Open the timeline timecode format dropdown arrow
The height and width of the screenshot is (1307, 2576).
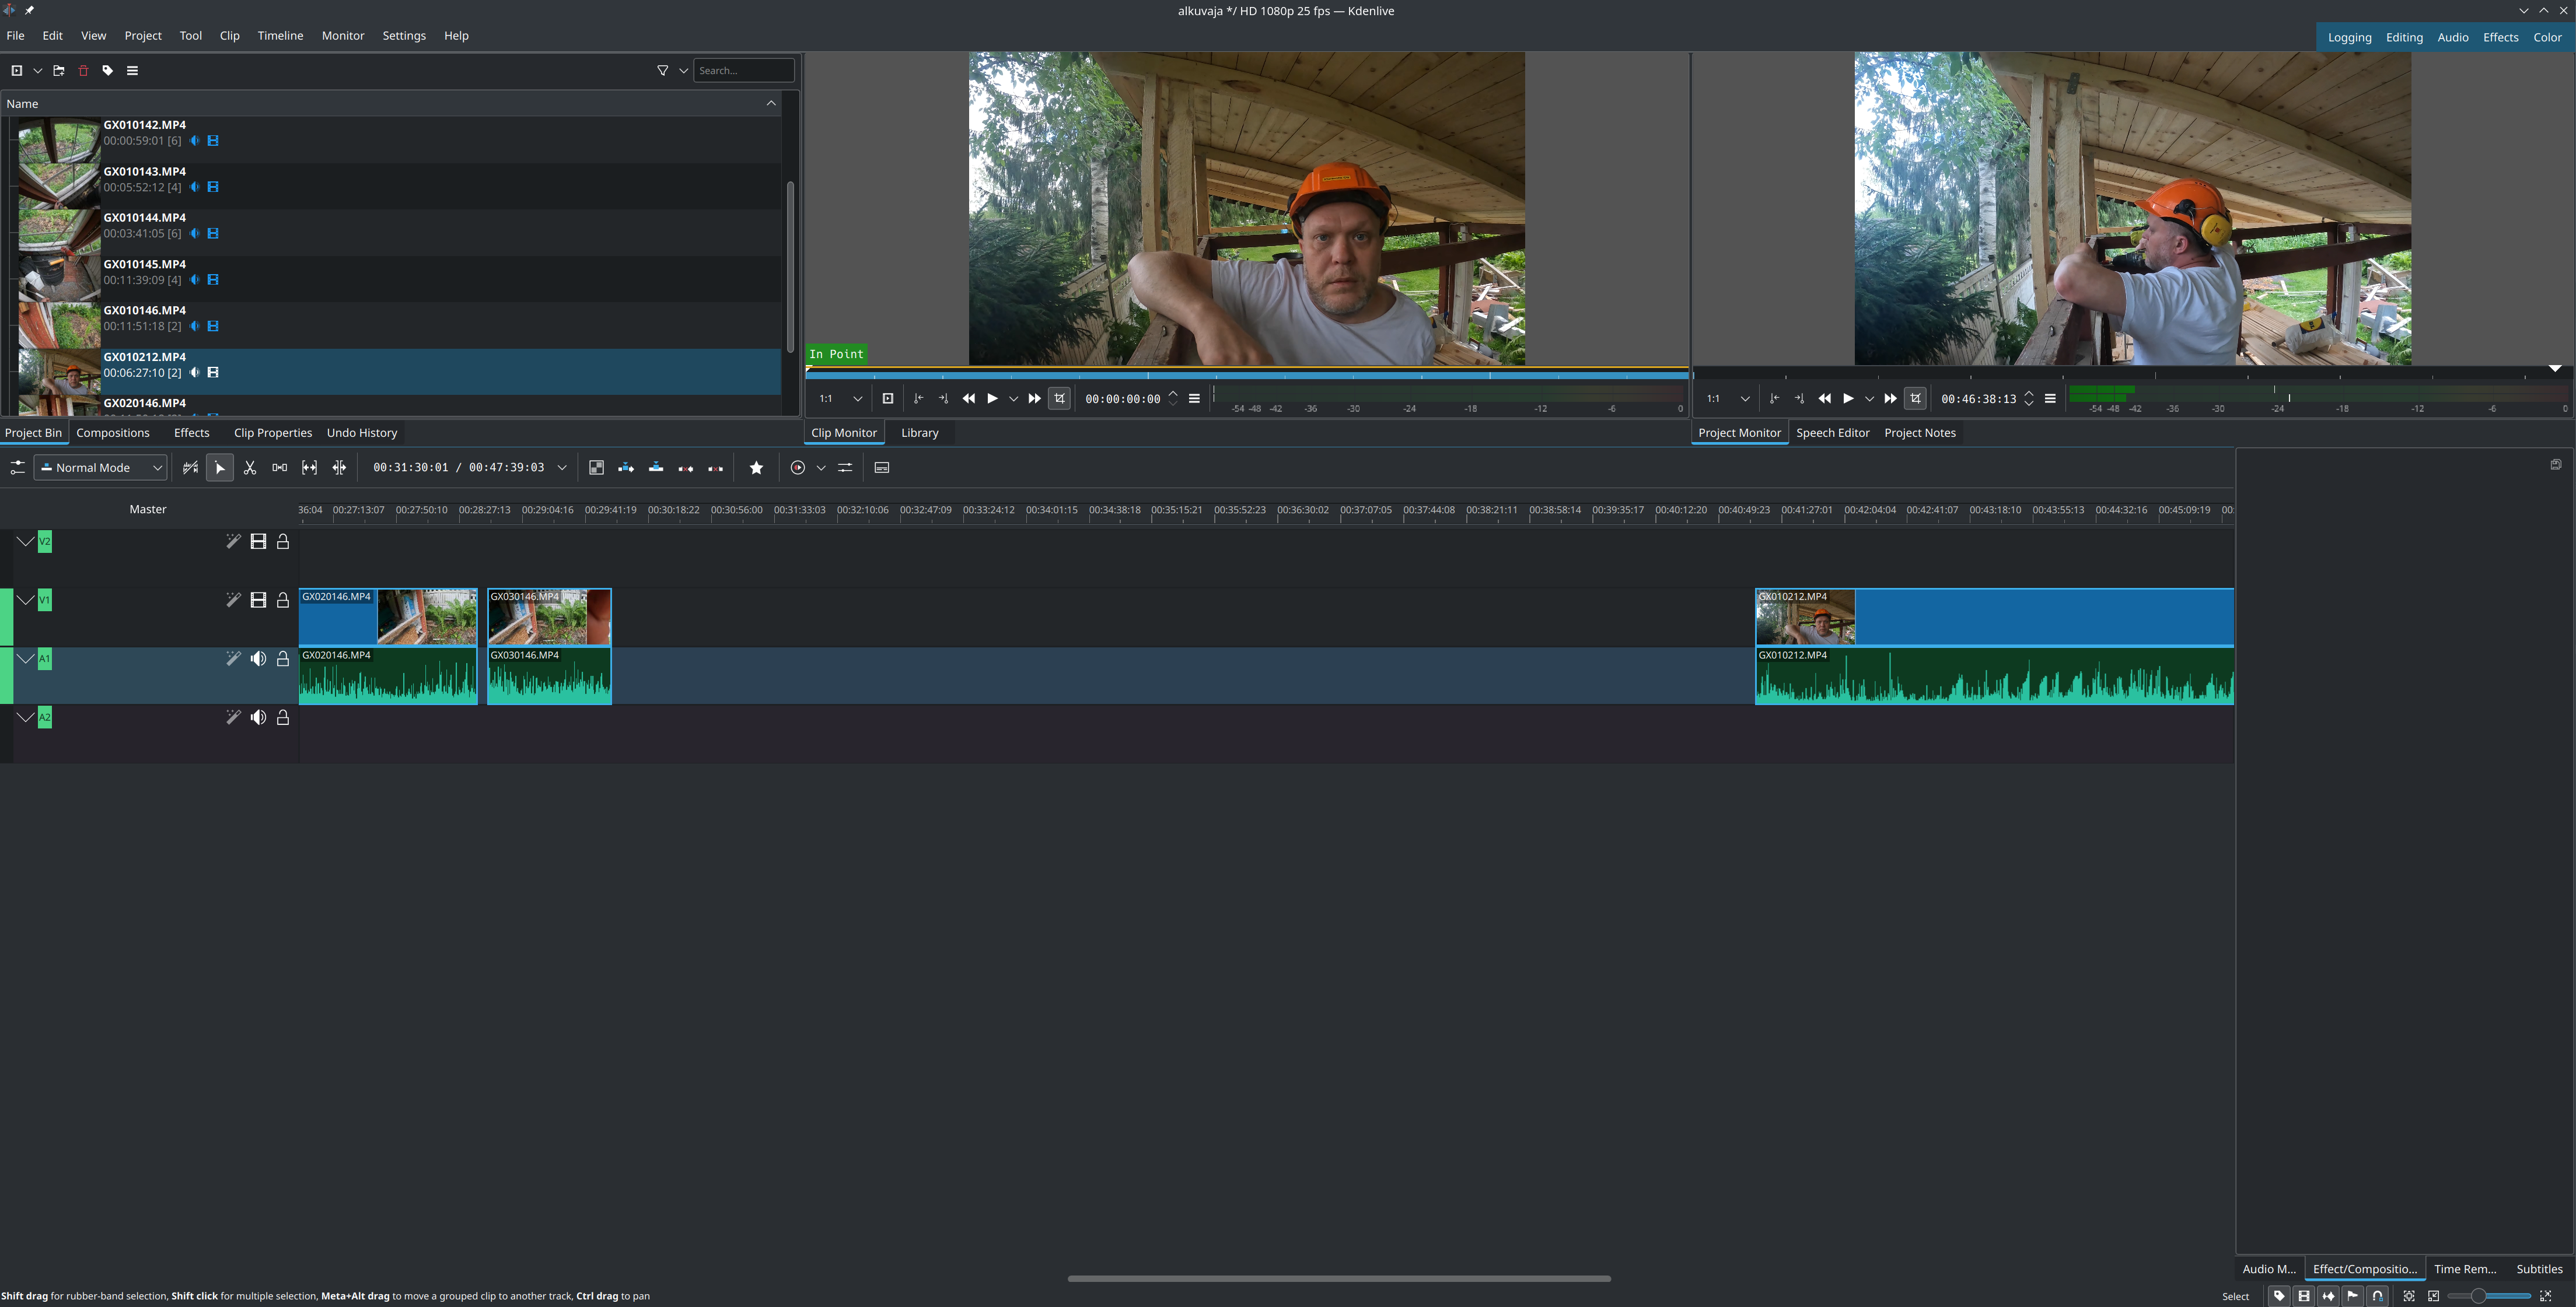(562, 468)
